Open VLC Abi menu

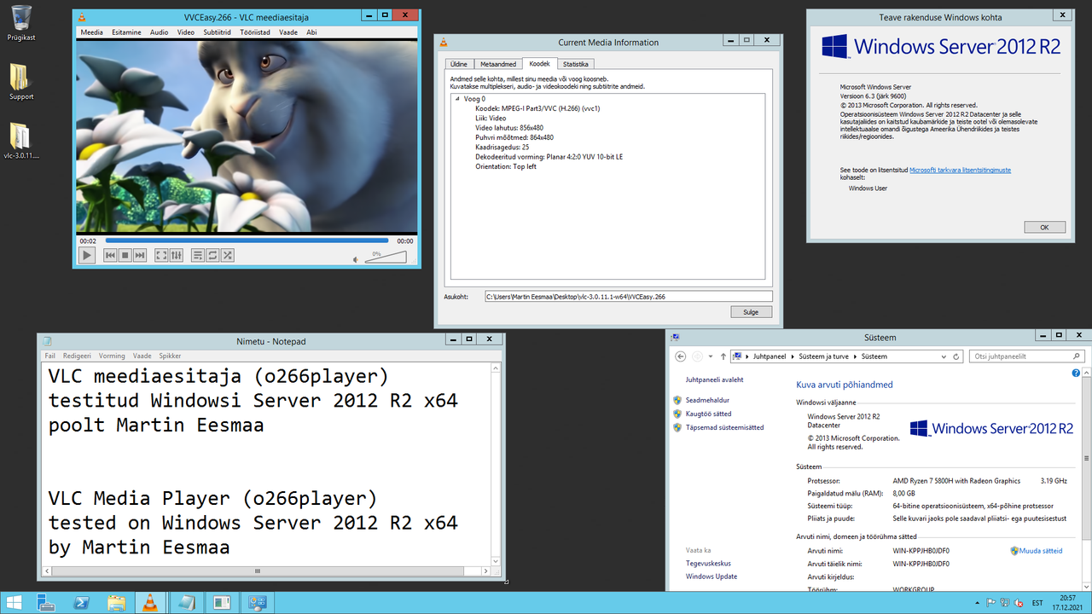(x=311, y=32)
